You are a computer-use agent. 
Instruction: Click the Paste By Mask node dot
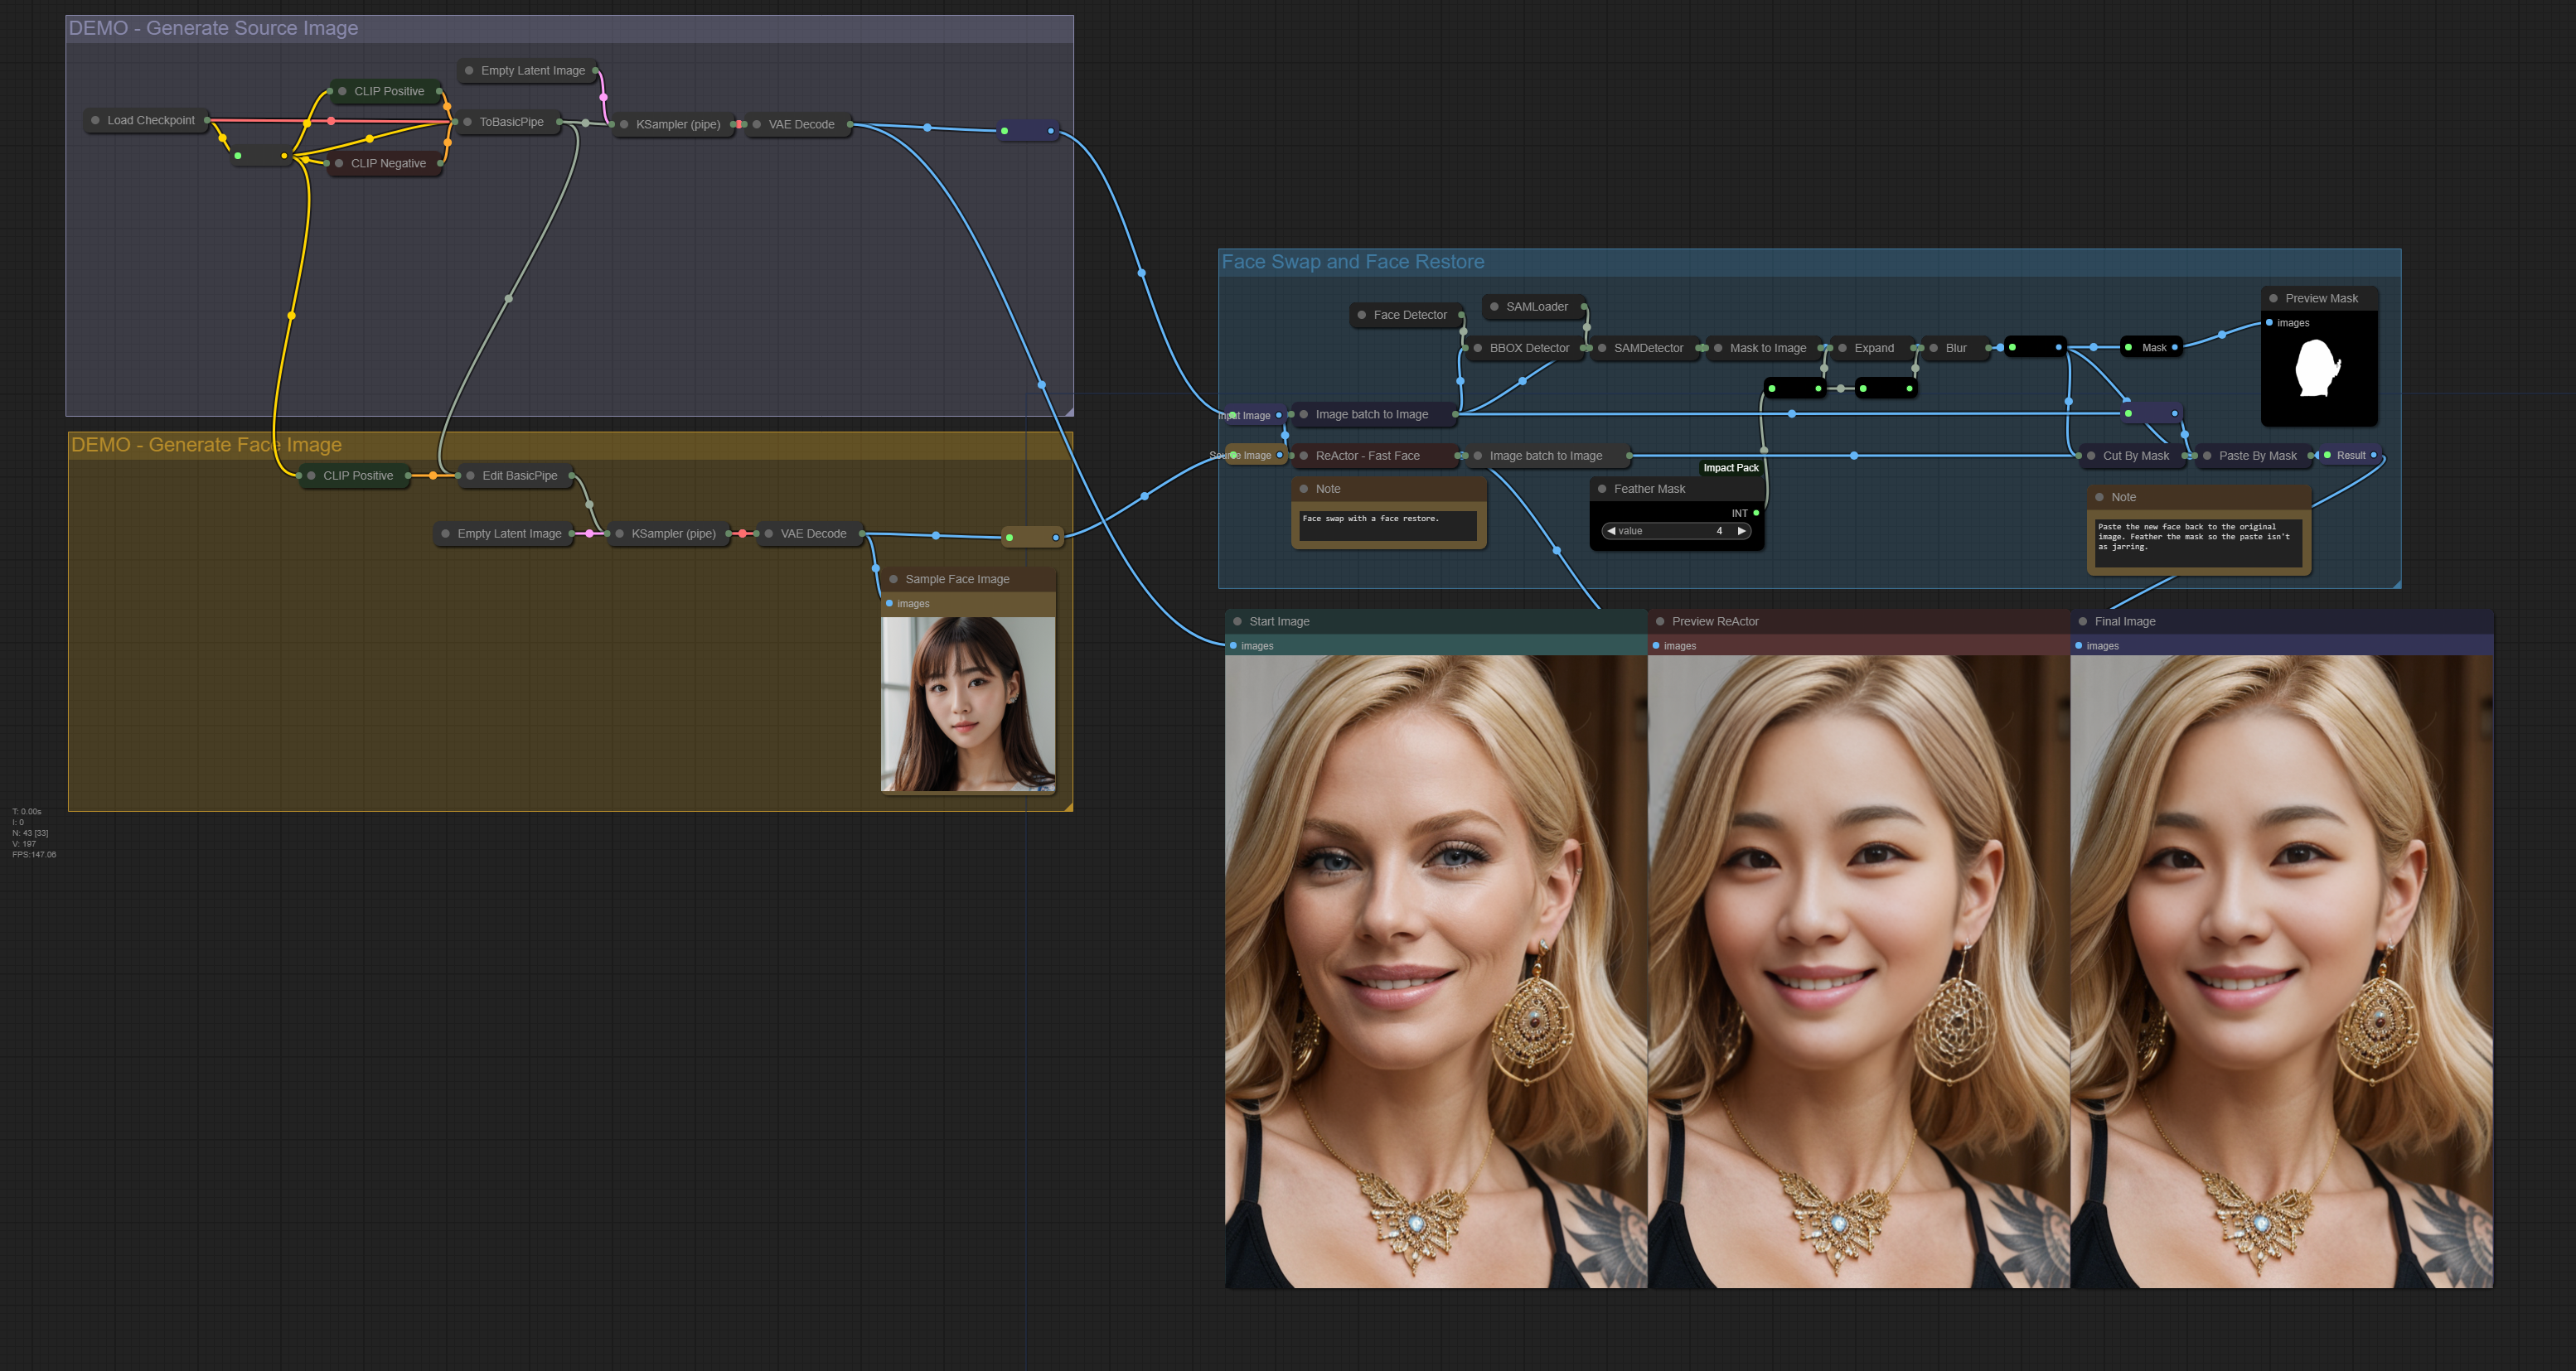(x=2207, y=456)
